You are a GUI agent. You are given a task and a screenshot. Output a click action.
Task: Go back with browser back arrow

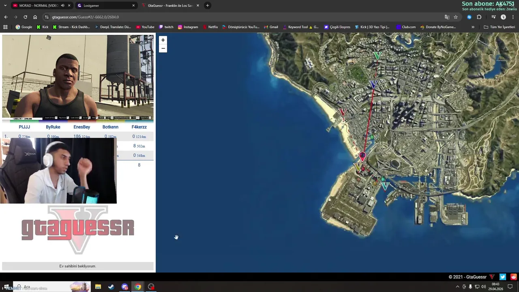click(6, 17)
